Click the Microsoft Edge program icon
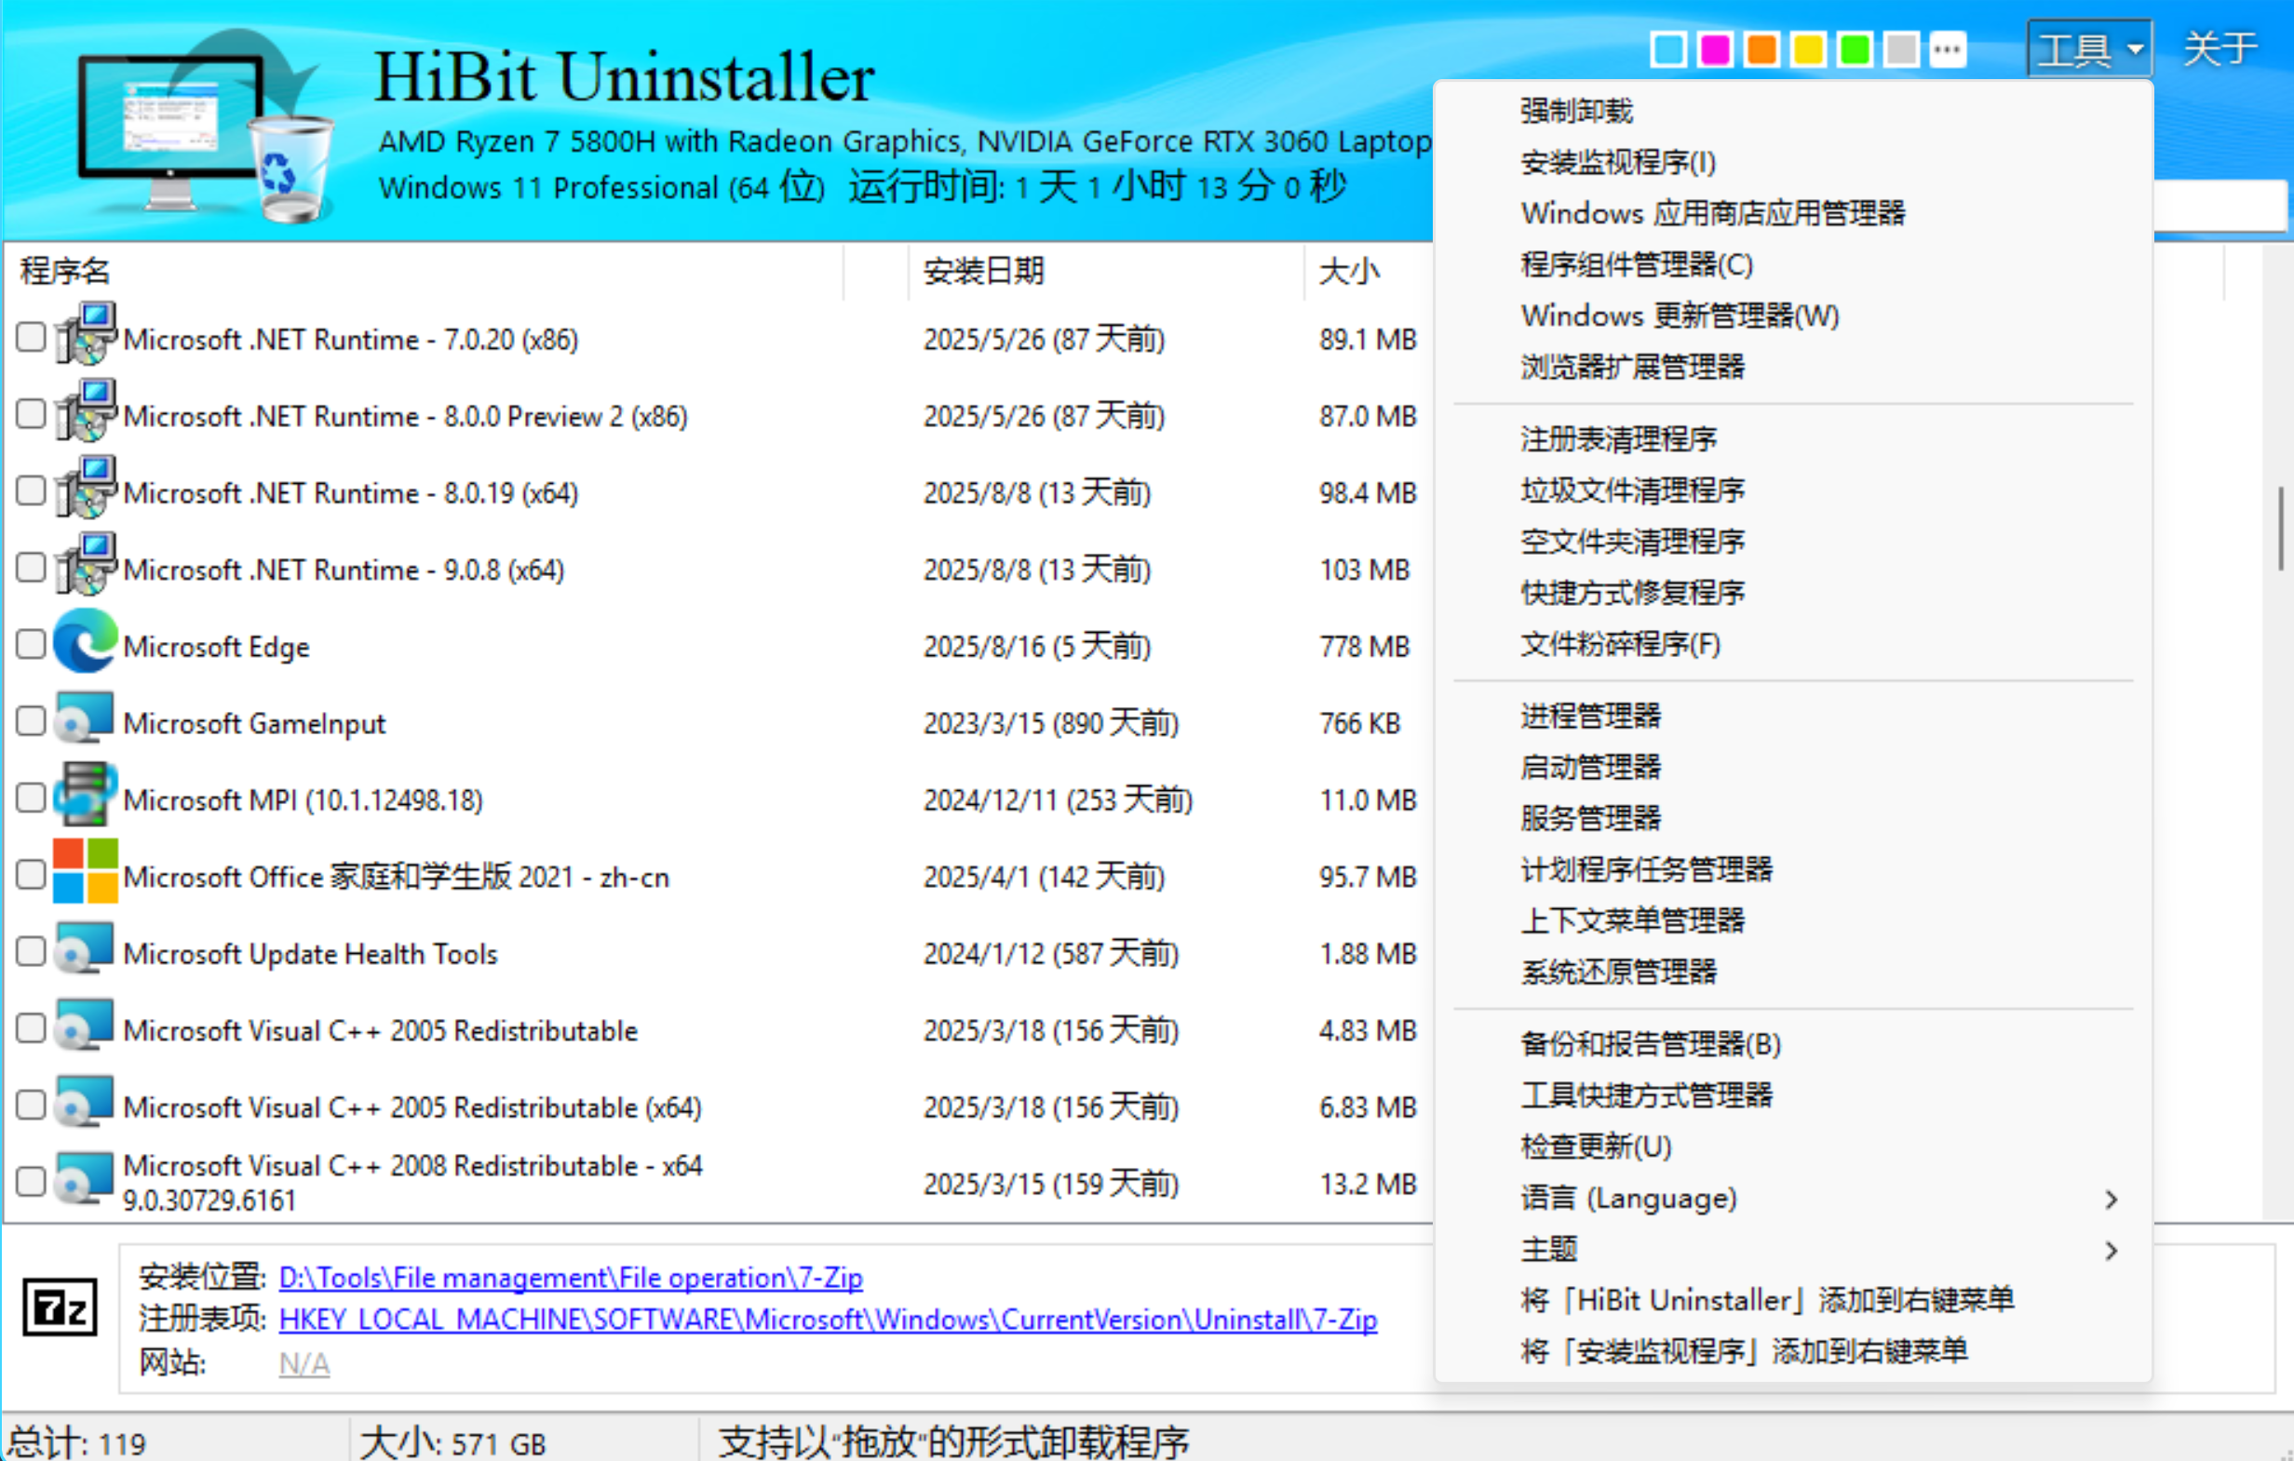 (85, 643)
